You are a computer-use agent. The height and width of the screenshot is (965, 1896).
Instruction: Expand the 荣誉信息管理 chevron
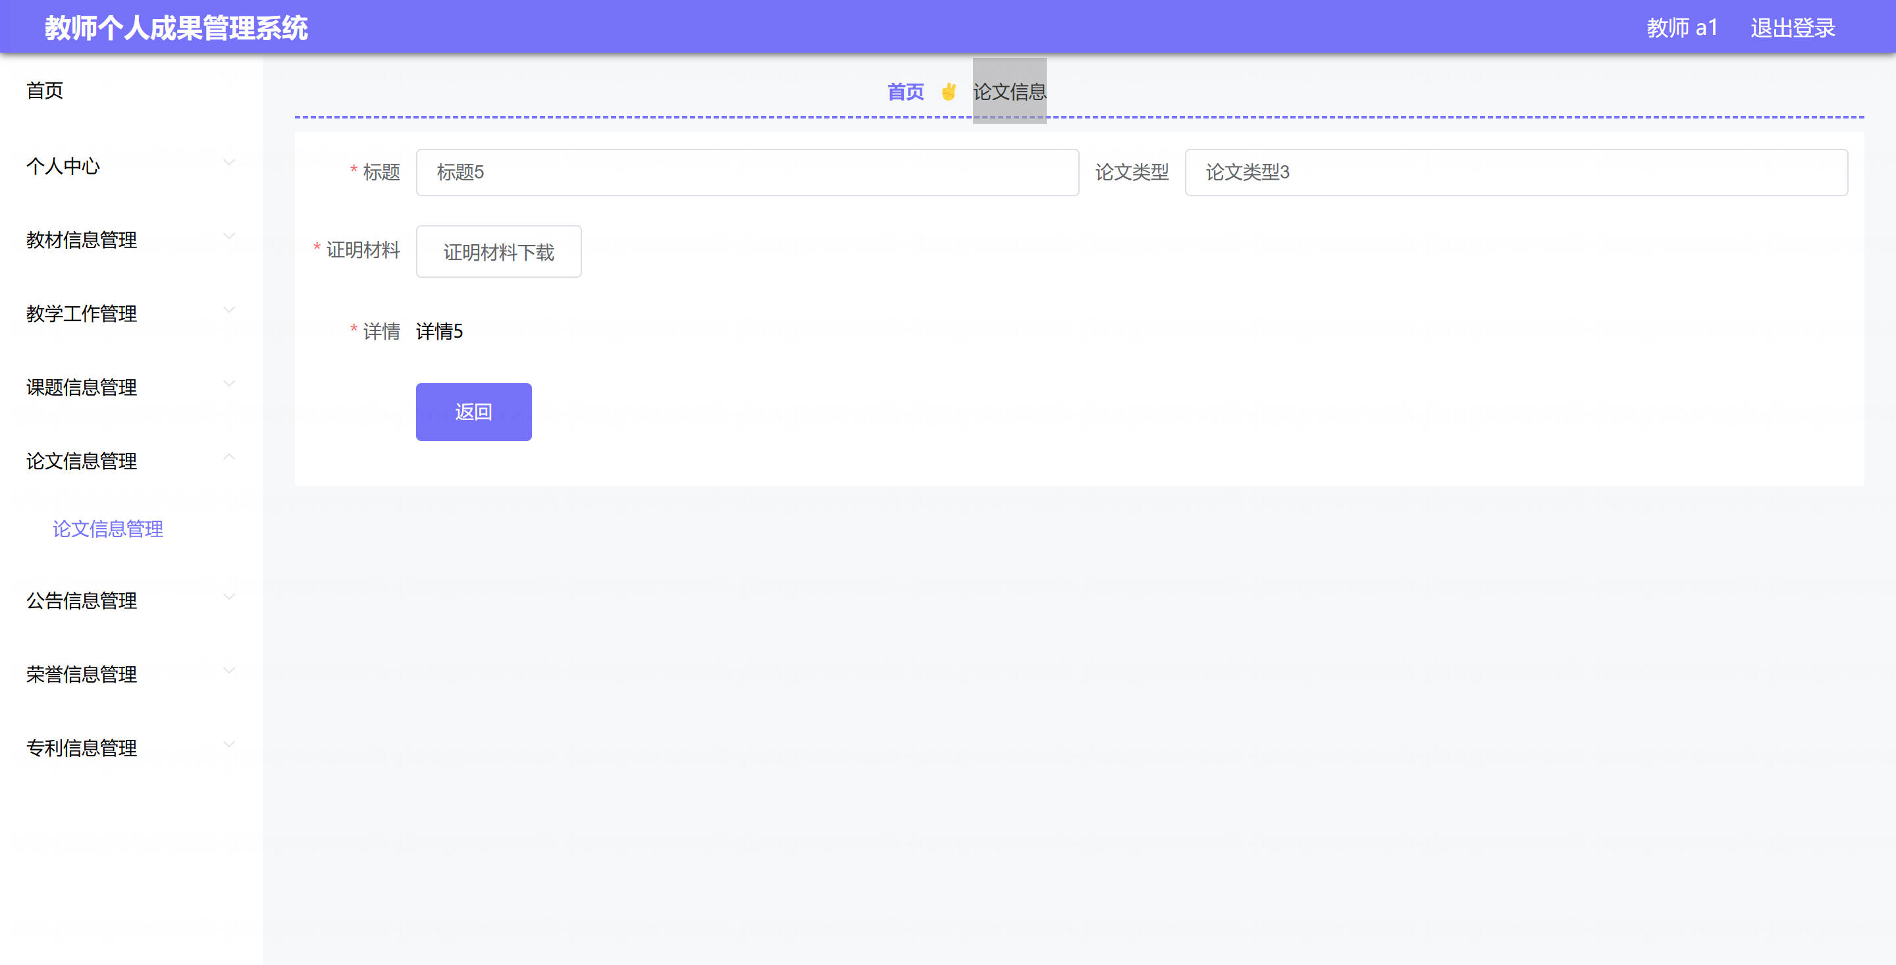point(229,671)
